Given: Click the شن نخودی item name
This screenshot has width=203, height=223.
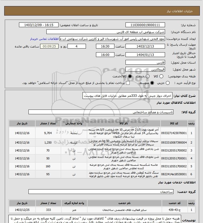Looking at the screenshot, I should coord(124,159).
